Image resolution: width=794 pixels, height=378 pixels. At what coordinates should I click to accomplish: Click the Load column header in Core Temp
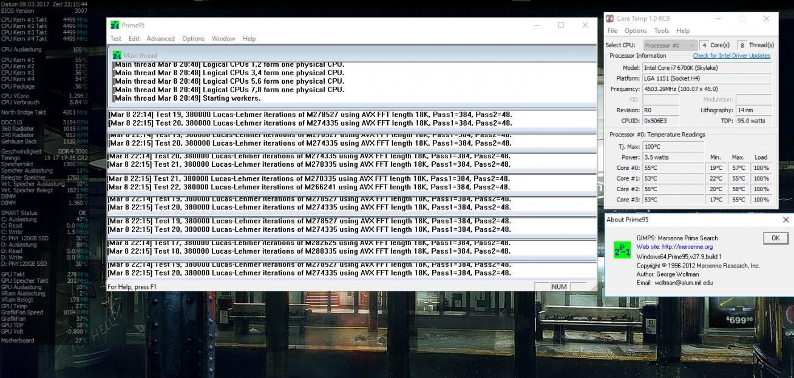tap(761, 157)
